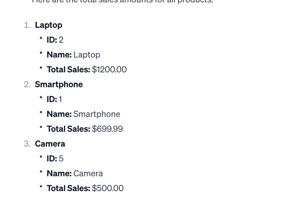
Task: Click the list number 3 marker
Action: [x=27, y=144]
